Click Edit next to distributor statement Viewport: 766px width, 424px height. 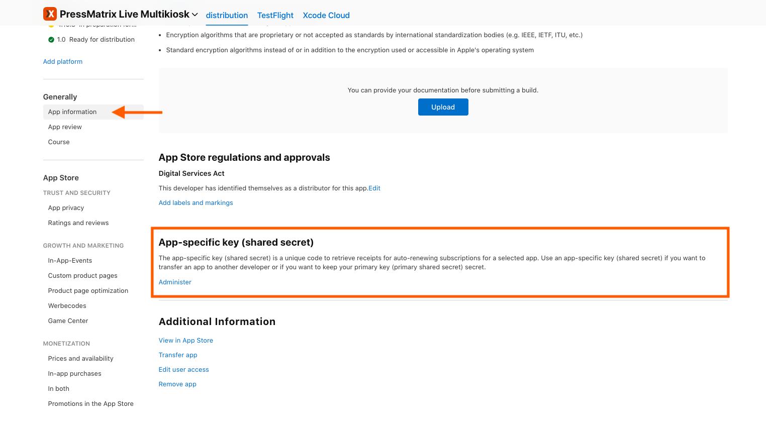(374, 188)
